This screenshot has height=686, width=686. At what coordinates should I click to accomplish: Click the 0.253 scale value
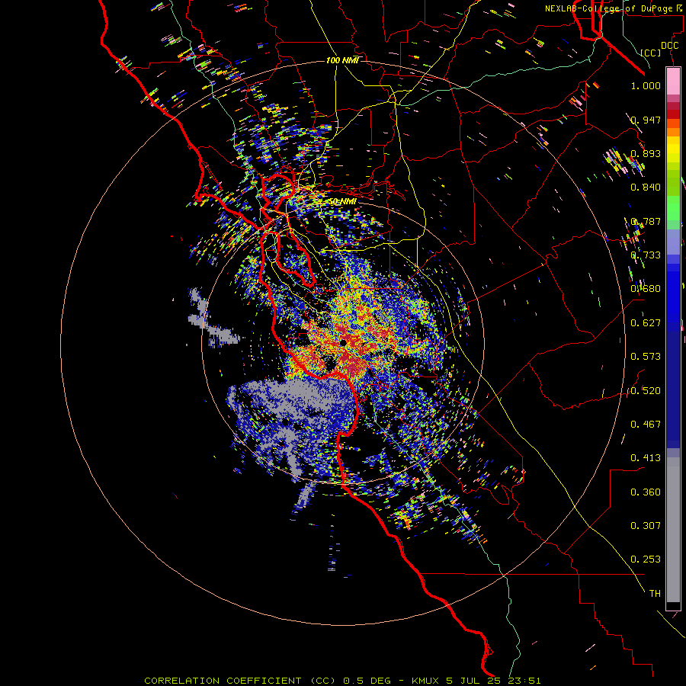pyautogui.click(x=646, y=559)
